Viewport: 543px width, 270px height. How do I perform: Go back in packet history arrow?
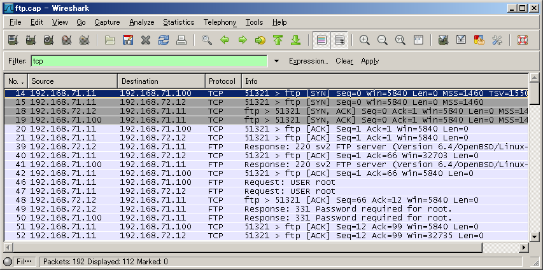click(225, 40)
